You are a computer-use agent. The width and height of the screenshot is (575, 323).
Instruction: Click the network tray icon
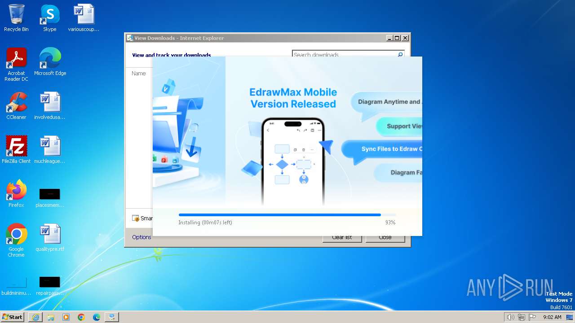tap(522, 317)
